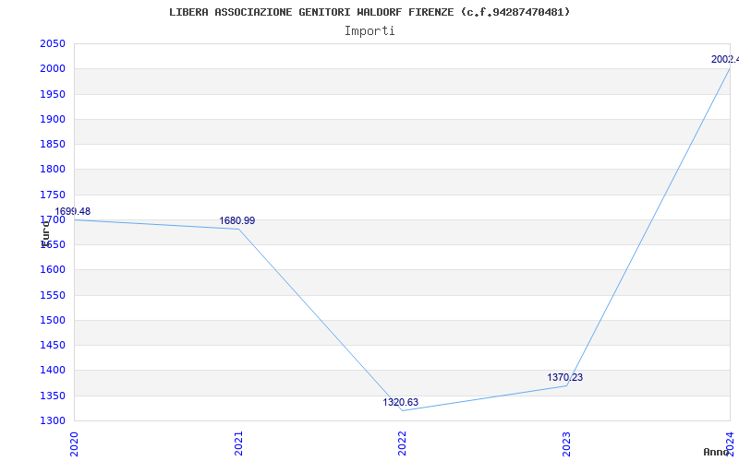Click the Importi subtitle
This screenshot has width=739, height=461.
click(x=369, y=31)
